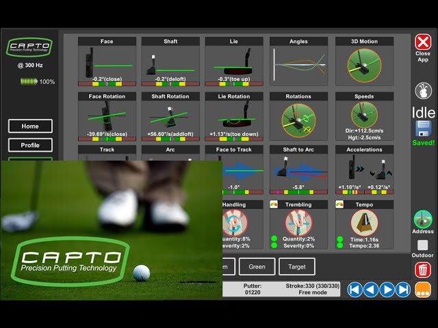Click the Home button
The width and height of the screenshot is (438, 328).
click(x=30, y=126)
